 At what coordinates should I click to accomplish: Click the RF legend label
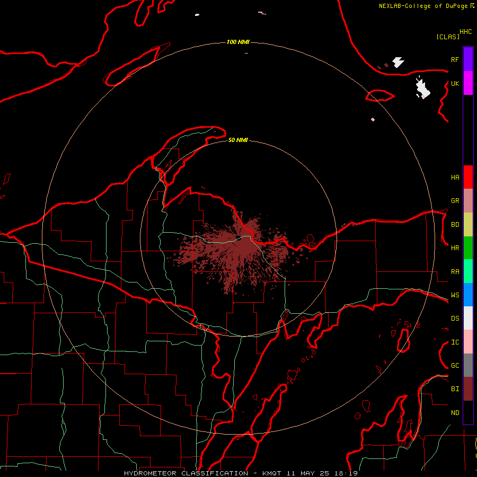click(x=455, y=59)
